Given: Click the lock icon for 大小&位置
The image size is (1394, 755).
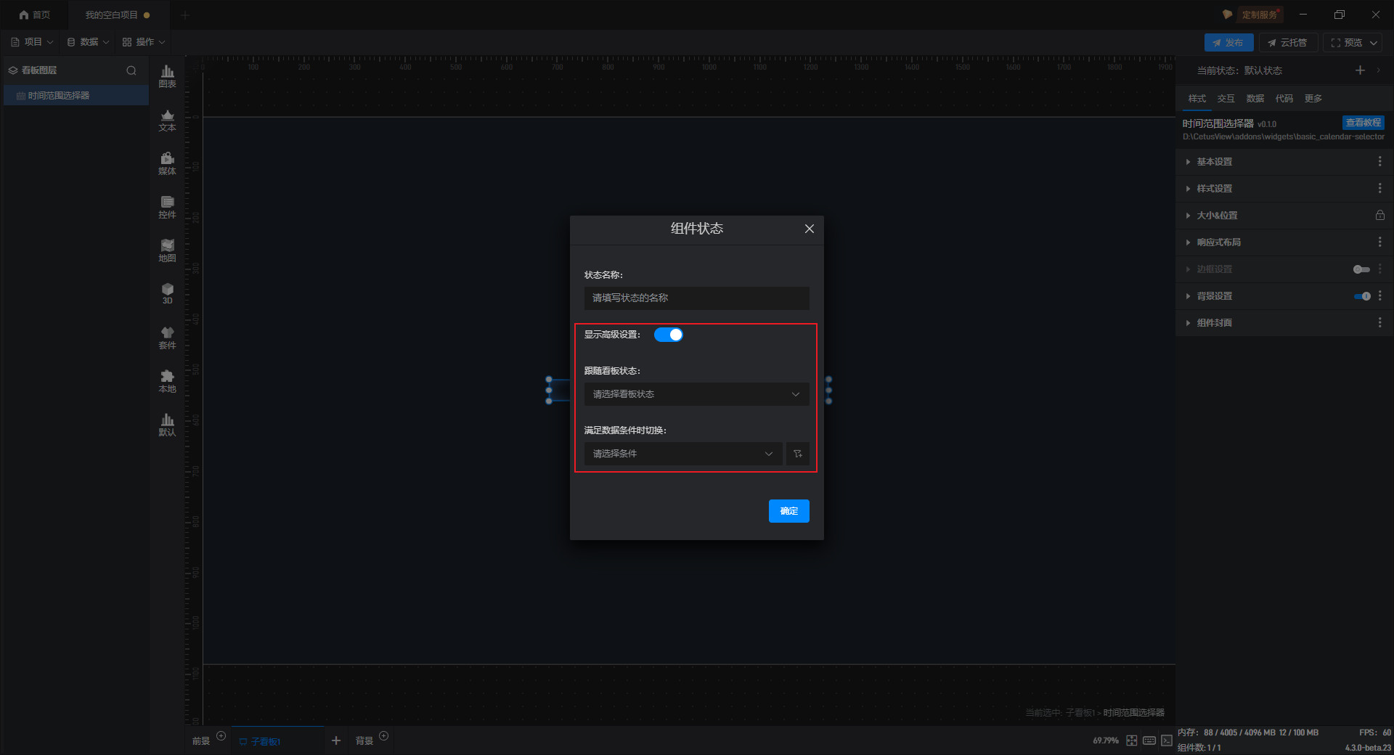Looking at the screenshot, I should [x=1379, y=215].
